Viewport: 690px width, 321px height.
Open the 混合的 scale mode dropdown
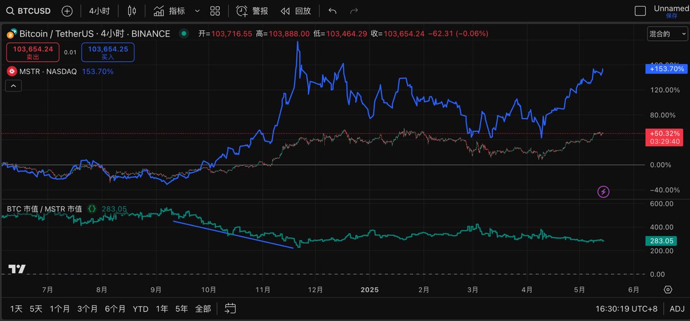667,34
